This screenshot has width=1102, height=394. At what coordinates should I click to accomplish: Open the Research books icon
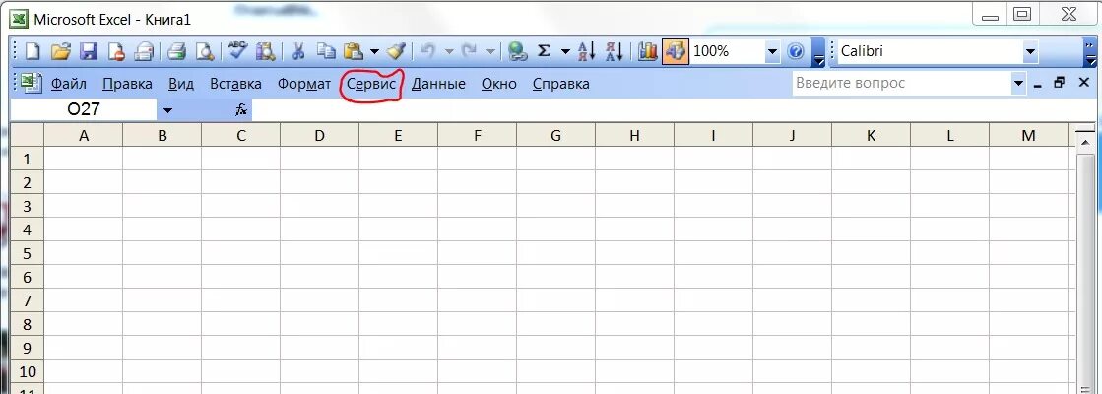(x=265, y=51)
